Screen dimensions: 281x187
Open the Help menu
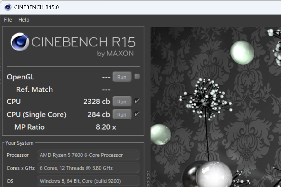pyautogui.click(x=24, y=20)
